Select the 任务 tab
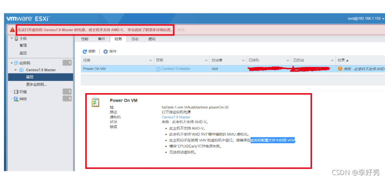This screenshot has width=385, height=179. (x=118, y=39)
